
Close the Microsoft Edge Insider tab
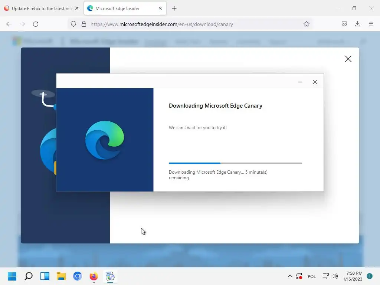160,8
